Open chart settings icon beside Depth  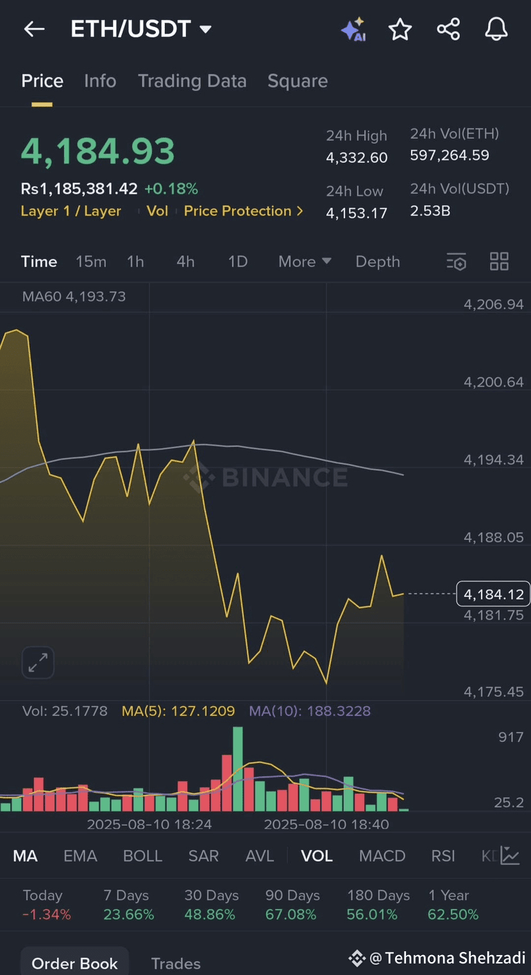[x=456, y=262]
